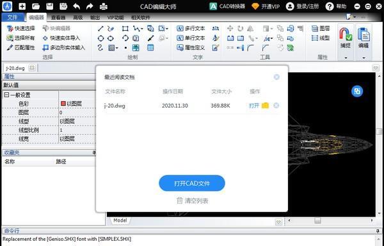Select the Ellipse drawing tool
The image size is (384, 246).
coord(111,38)
